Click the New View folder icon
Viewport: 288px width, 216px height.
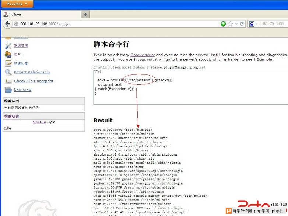pyautogui.click(x=8, y=90)
